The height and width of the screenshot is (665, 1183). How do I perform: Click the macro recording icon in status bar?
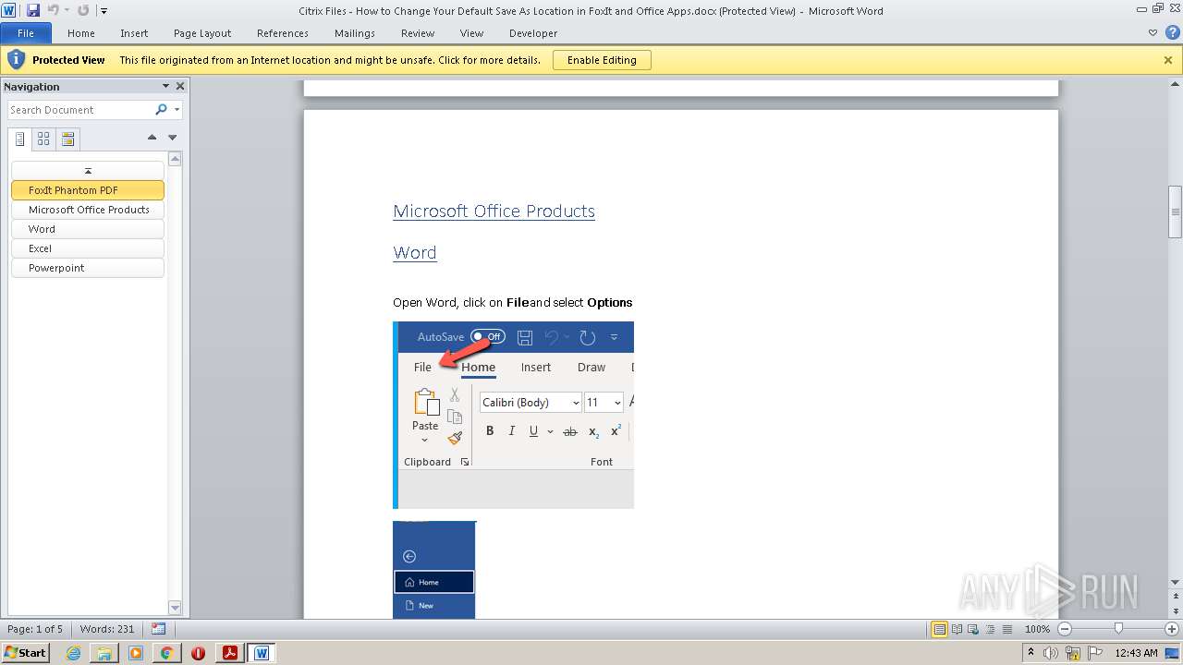158,629
